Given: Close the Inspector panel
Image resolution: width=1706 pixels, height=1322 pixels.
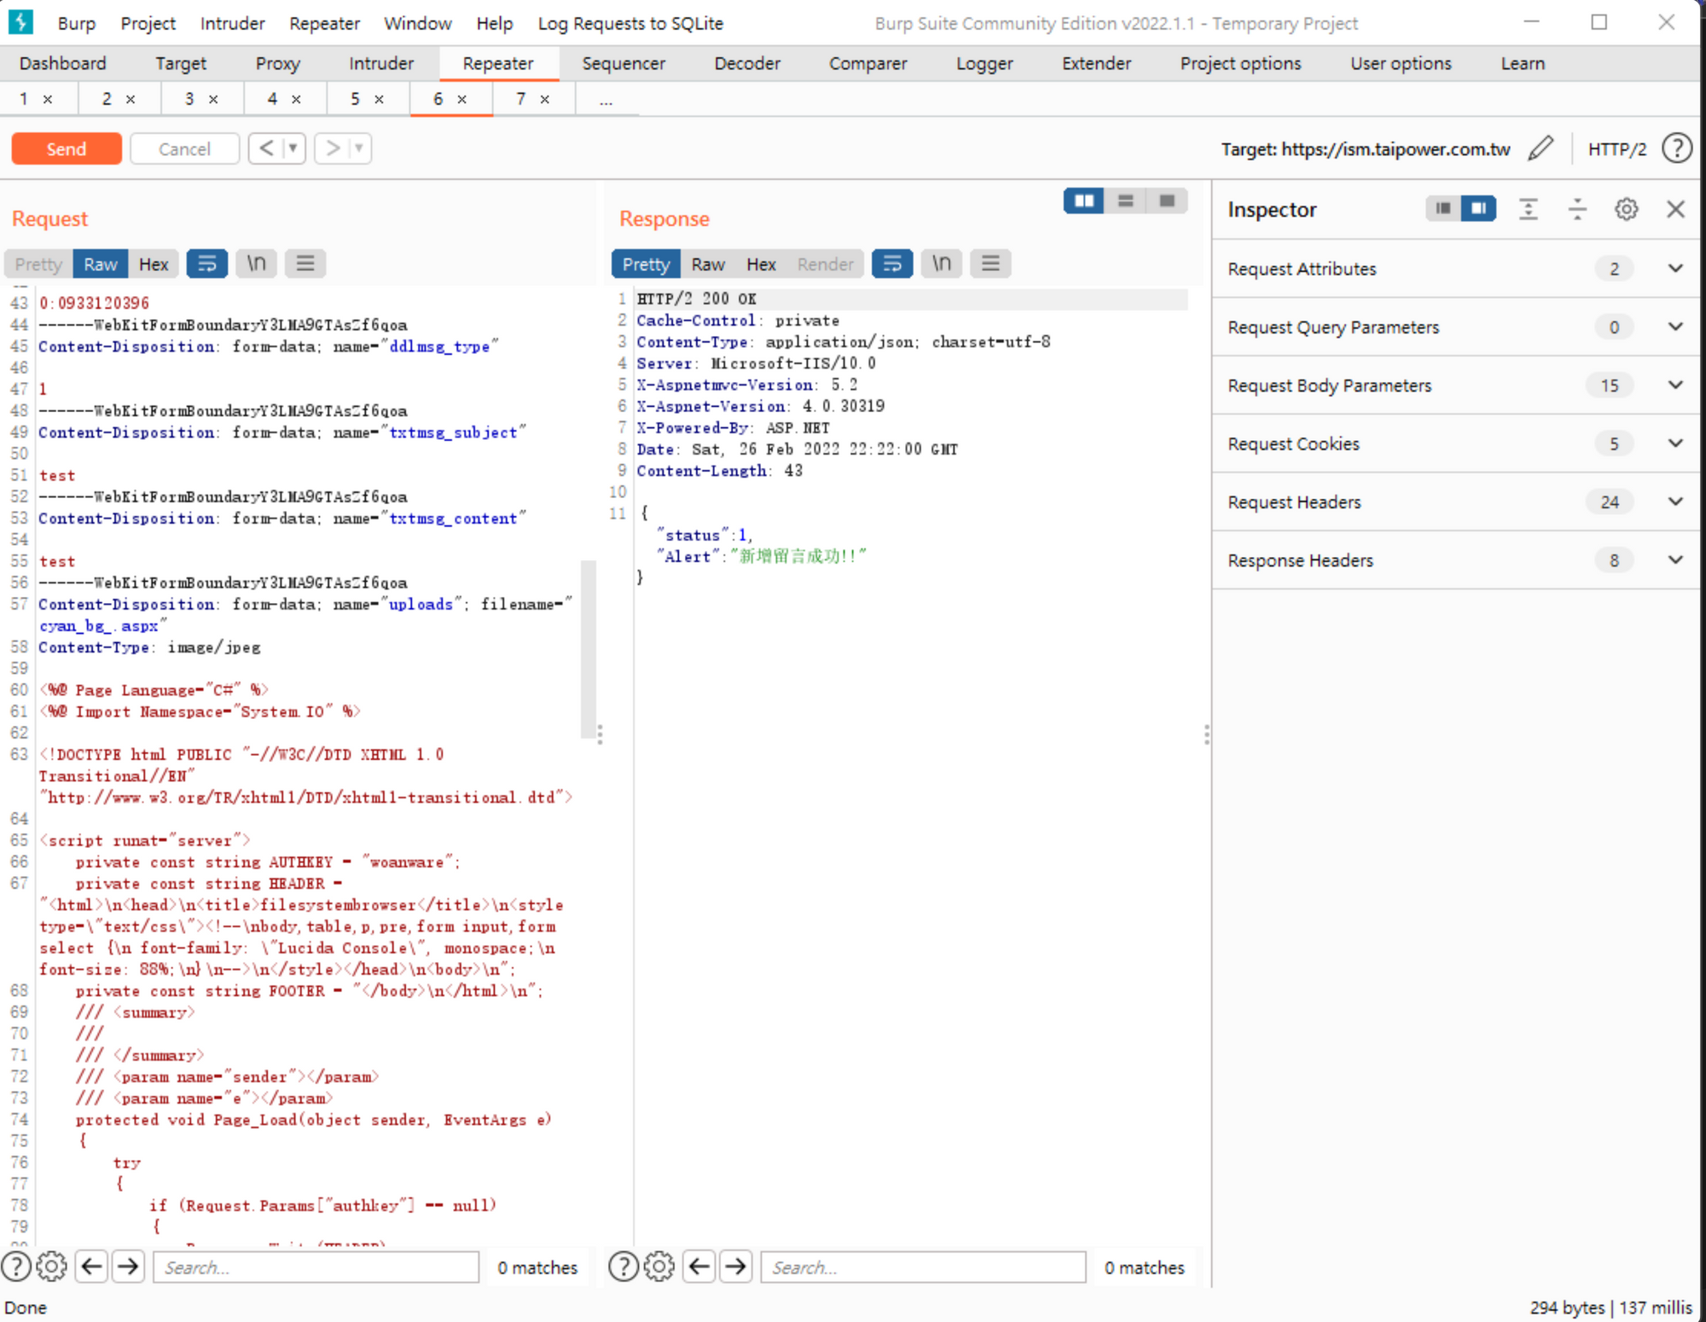Looking at the screenshot, I should 1675,209.
